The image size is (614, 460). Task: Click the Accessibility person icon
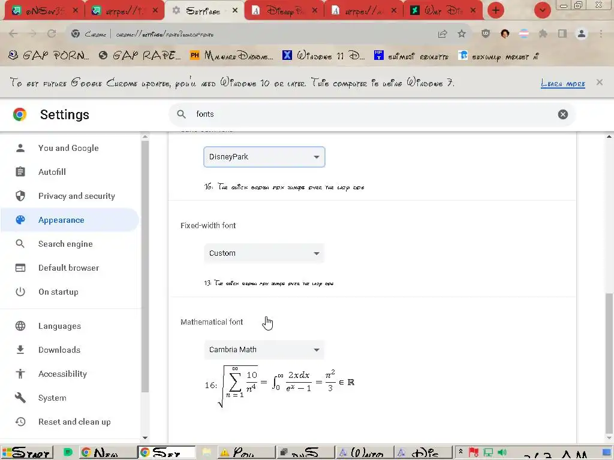click(20, 374)
